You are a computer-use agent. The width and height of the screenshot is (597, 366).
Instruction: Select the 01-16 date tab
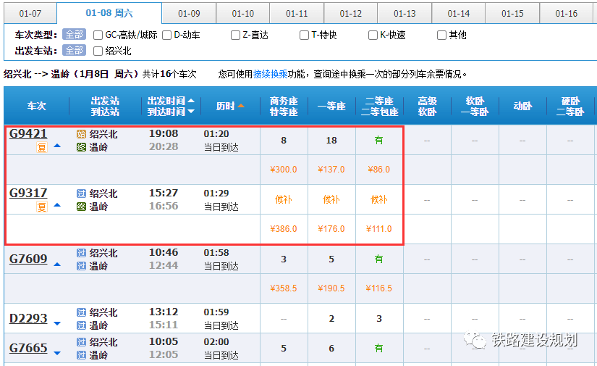566,14
